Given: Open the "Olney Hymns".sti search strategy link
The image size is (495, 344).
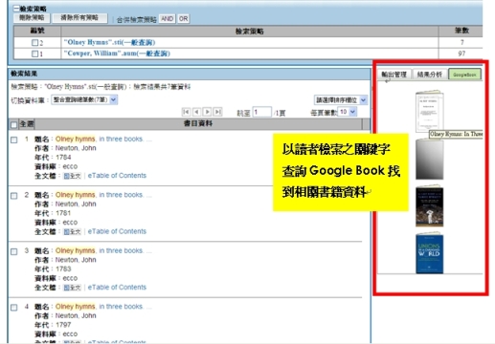Looking at the screenshot, I should click(x=109, y=42).
